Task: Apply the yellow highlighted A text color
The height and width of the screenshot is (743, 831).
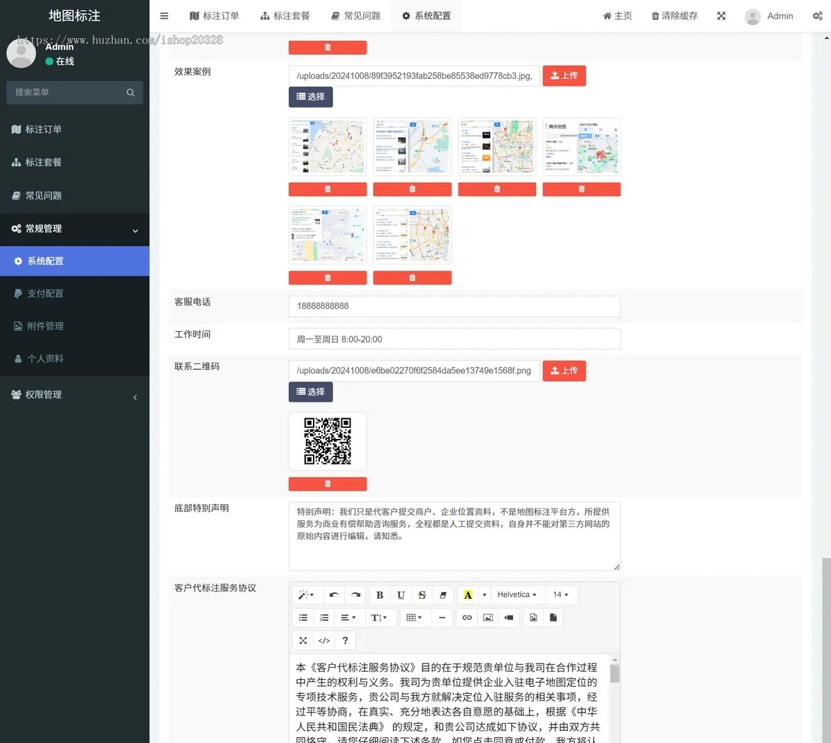Action: coord(467,595)
